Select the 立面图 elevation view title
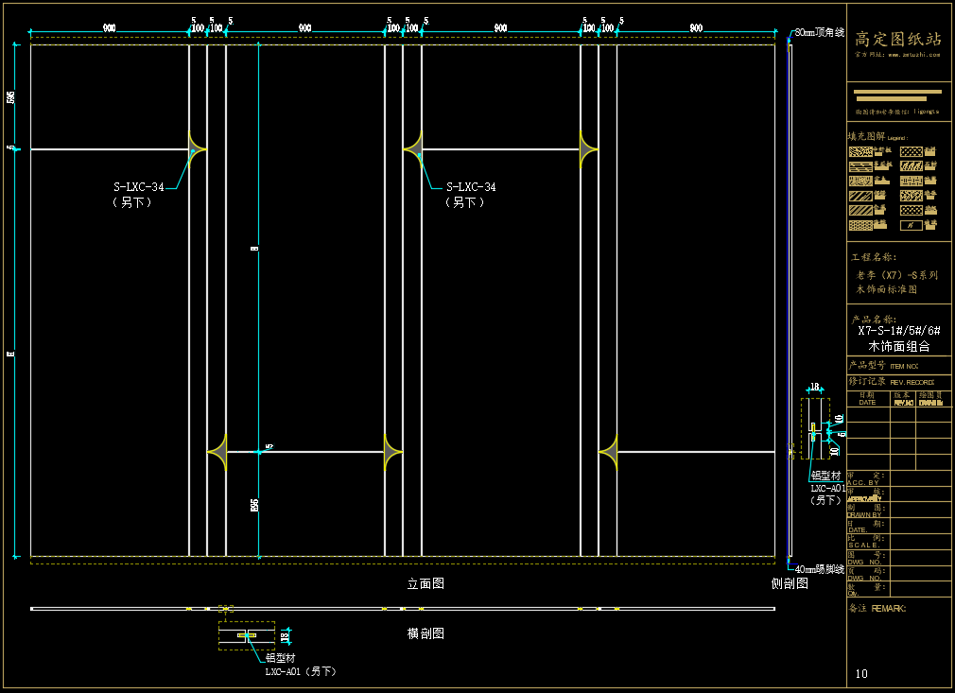This screenshot has height=693, width=955. tap(425, 584)
